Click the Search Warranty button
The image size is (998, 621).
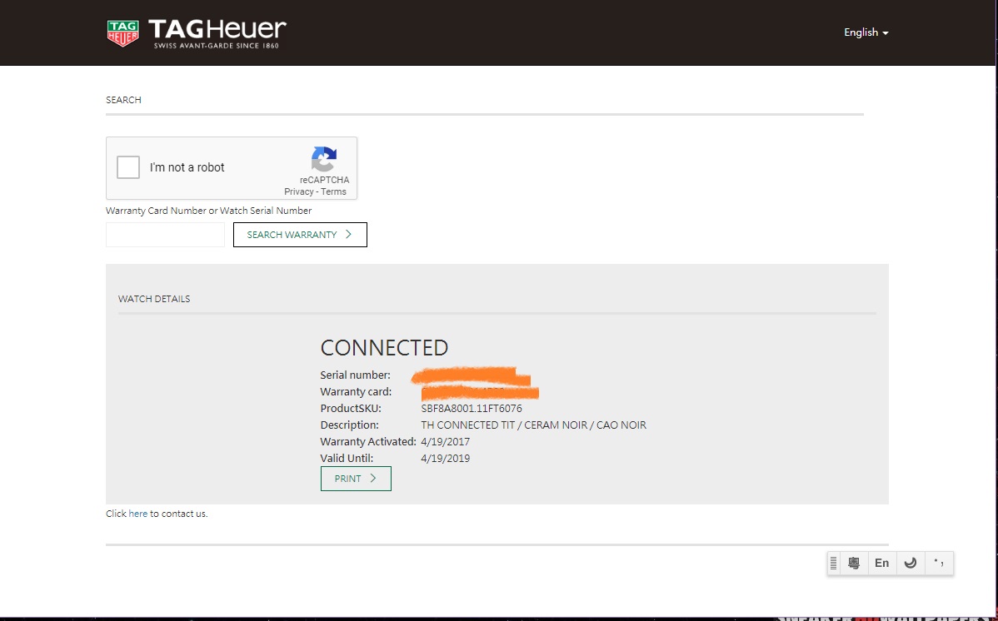click(300, 235)
